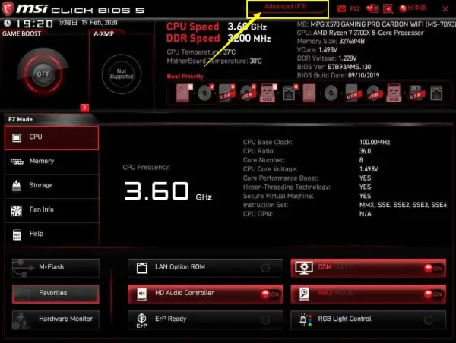Click the BIOS Ver E7B93AMS.130 text
Viewport: 456px width, 343px height.
[334, 67]
